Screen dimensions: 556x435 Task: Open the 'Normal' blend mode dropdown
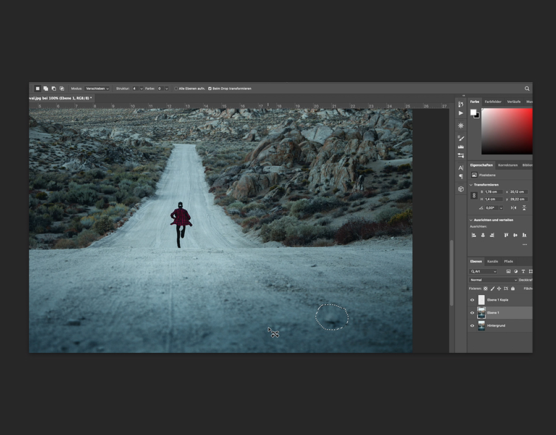tap(493, 280)
